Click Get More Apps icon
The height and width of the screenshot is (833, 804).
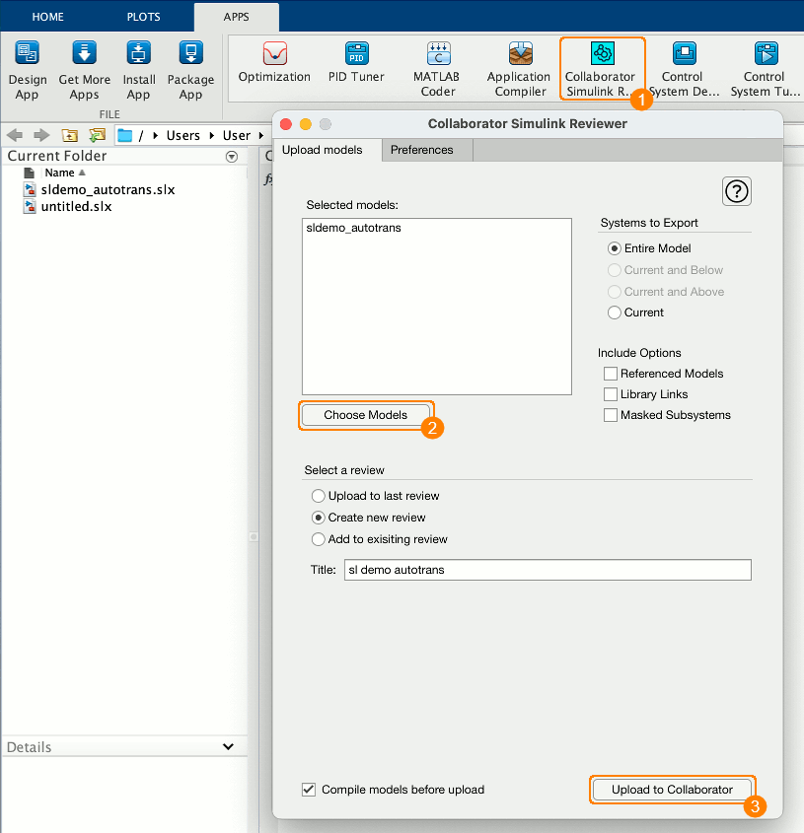pos(84,70)
